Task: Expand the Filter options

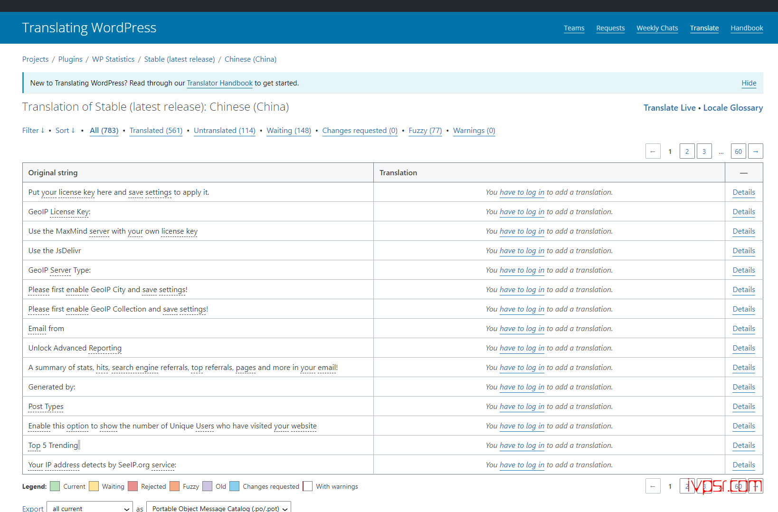Action: (33, 131)
